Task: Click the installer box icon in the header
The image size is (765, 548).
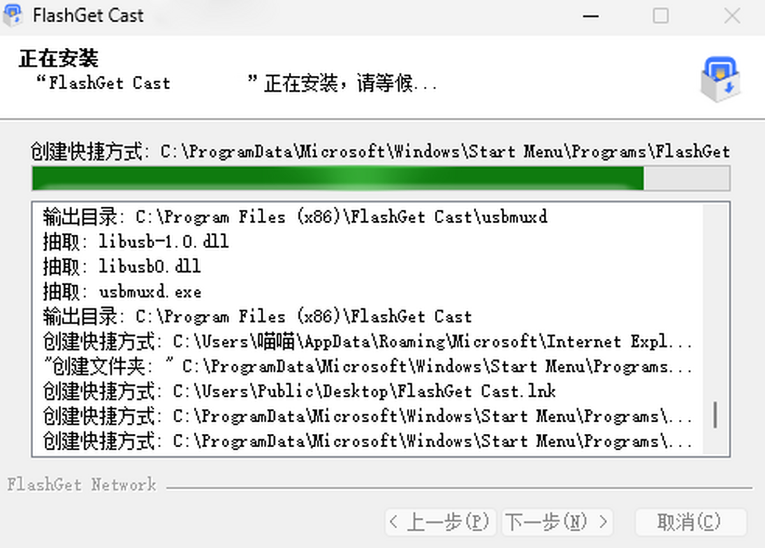Action: tap(721, 79)
